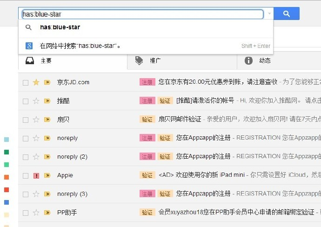The width and height of the screenshot is (321, 227).
Task: Check the 推酷 email checkbox
Action: click(x=26, y=101)
